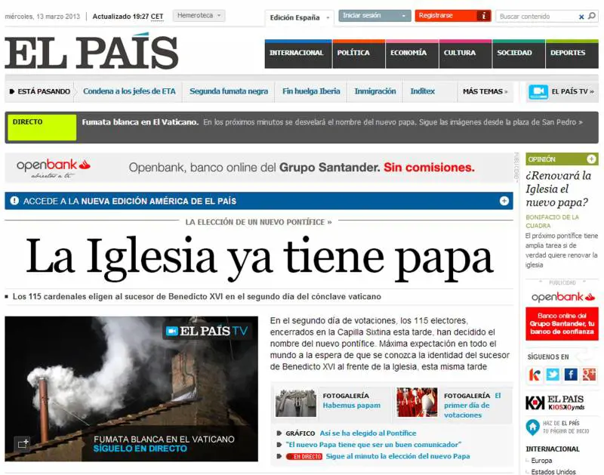
Task: Open the Habemus papam photo gallery link
Action: click(x=351, y=406)
